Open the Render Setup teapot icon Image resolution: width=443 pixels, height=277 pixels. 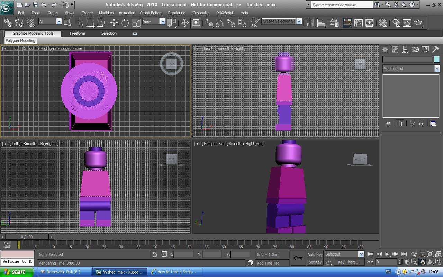point(396,23)
